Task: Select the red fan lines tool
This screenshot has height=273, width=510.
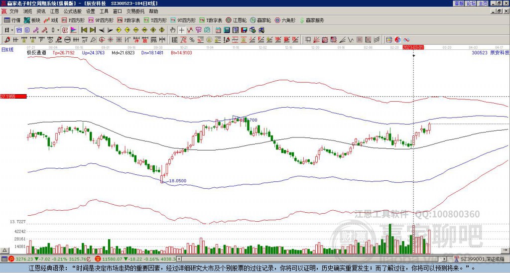Action: click(316, 40)
